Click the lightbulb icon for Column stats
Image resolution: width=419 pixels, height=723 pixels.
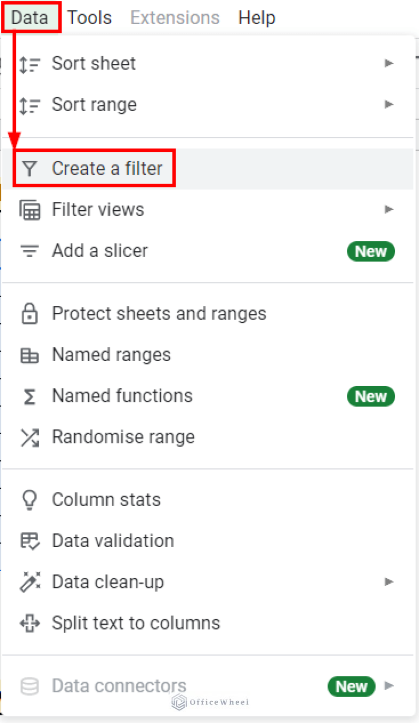pos(30,499)
